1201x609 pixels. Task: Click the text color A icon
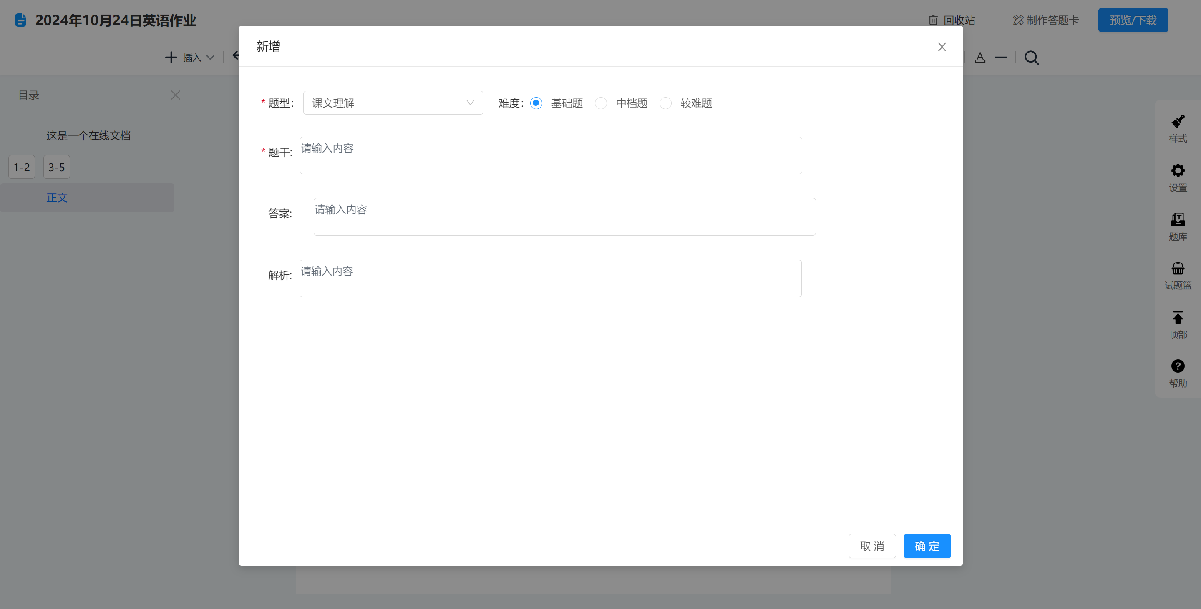tap(980, 57)
